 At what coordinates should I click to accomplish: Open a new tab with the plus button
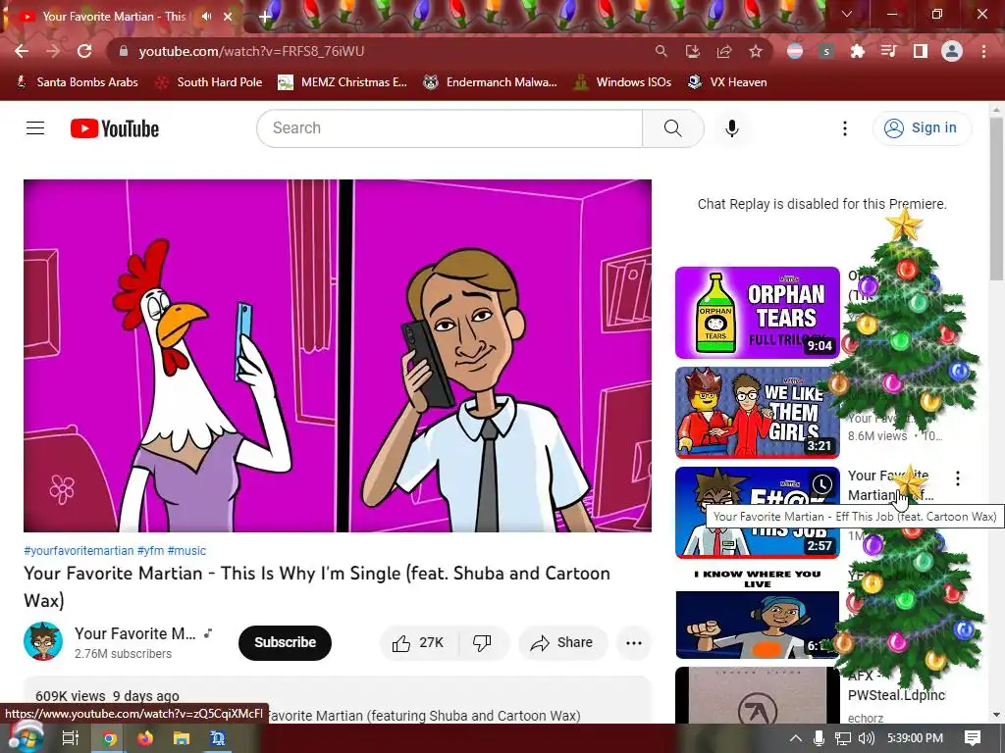(x=265, y=17)
